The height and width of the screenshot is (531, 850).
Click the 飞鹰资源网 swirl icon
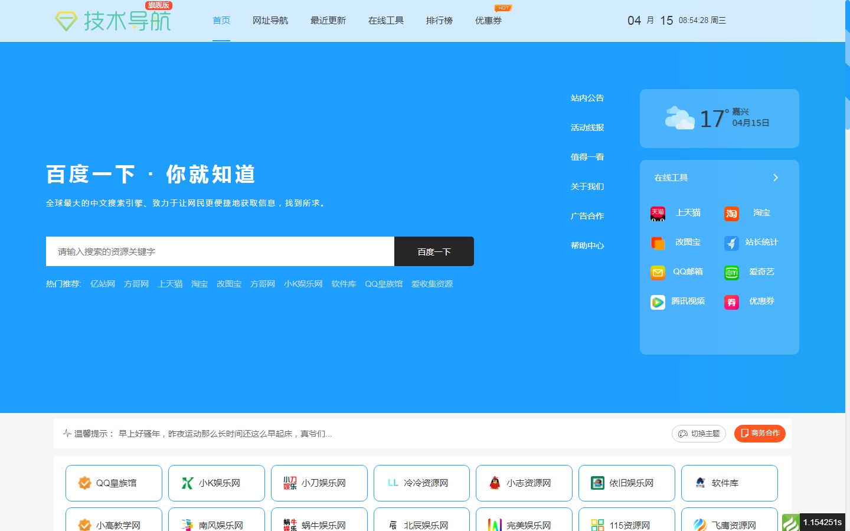tap(701, 525)
